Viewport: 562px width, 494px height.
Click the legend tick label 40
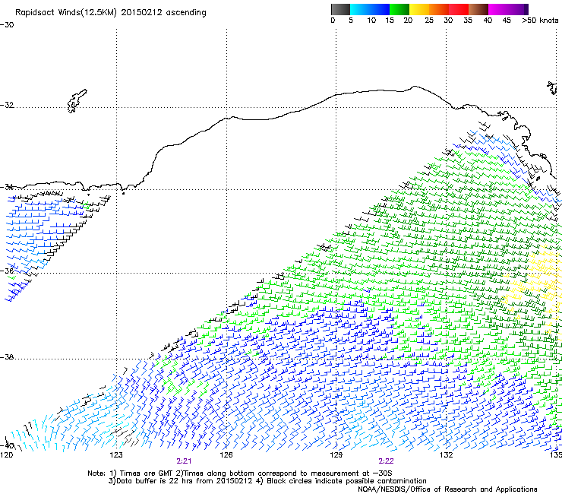[488, 21]
